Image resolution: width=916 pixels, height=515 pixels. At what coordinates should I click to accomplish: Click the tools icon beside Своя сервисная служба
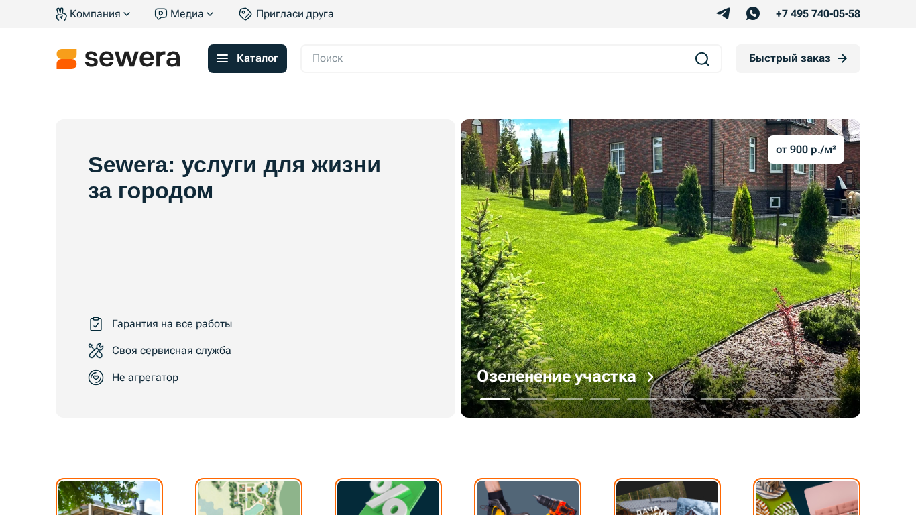click(x=96, y=351)
